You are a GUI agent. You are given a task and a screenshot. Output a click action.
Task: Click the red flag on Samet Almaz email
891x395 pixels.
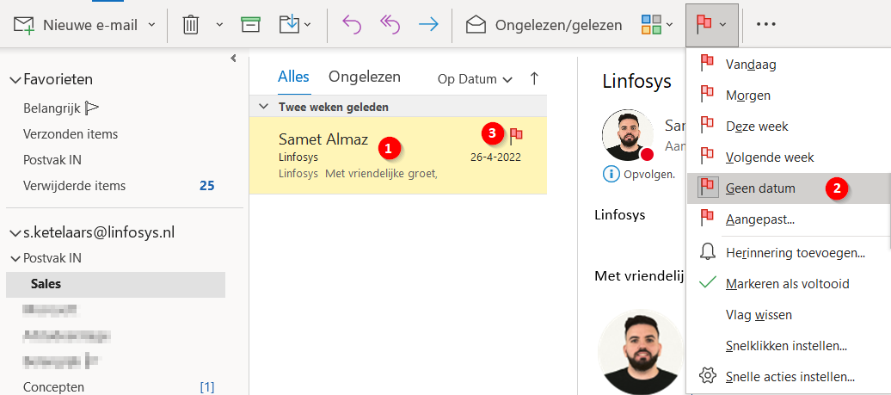tap(516, 134)
